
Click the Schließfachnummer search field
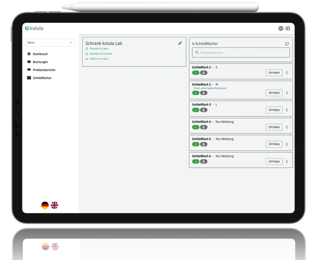click(241, 52)
